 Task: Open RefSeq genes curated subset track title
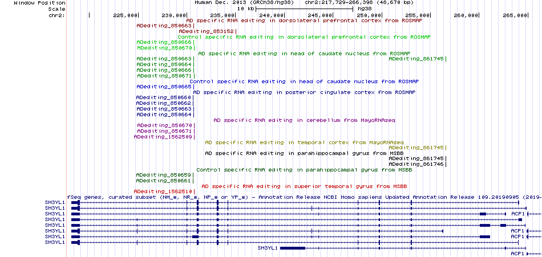coord(304,197)
